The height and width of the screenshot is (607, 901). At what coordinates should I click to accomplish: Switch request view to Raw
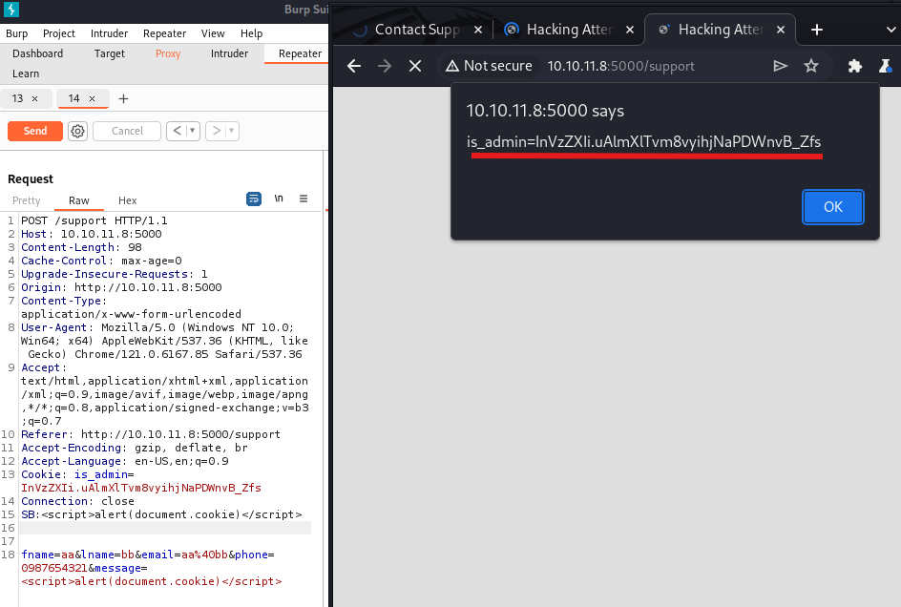78,200
